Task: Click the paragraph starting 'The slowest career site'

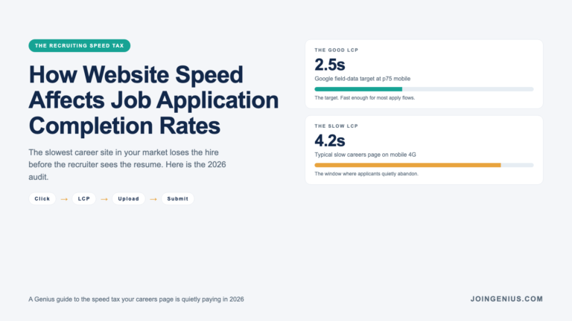Action: 127,164
